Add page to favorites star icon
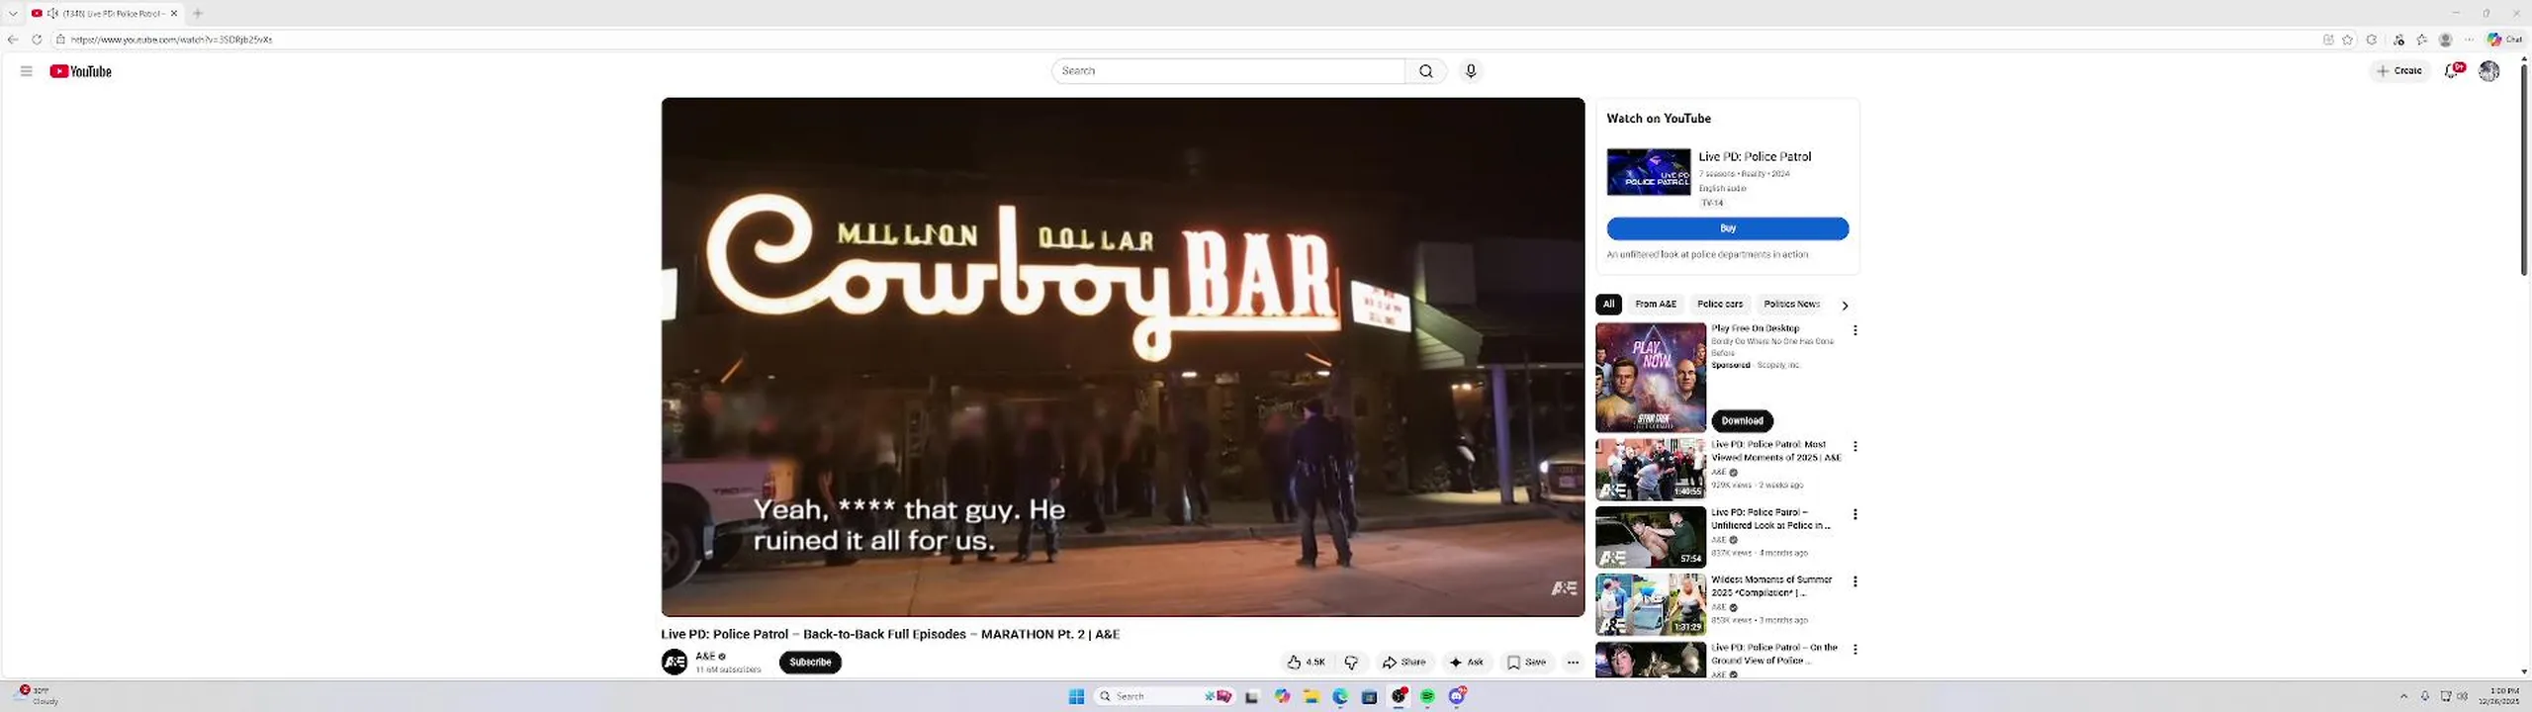 tap(2347, 40)
